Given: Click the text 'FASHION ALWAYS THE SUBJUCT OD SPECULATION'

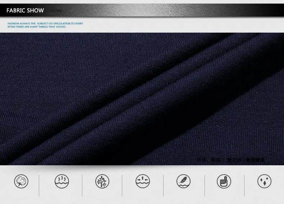Looking at the screenshot, I should click(39, 24).
